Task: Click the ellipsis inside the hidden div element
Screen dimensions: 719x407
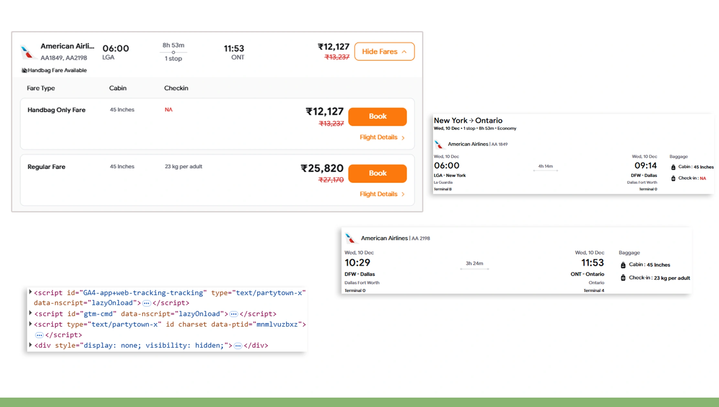Action: click(x=238, y=345)
